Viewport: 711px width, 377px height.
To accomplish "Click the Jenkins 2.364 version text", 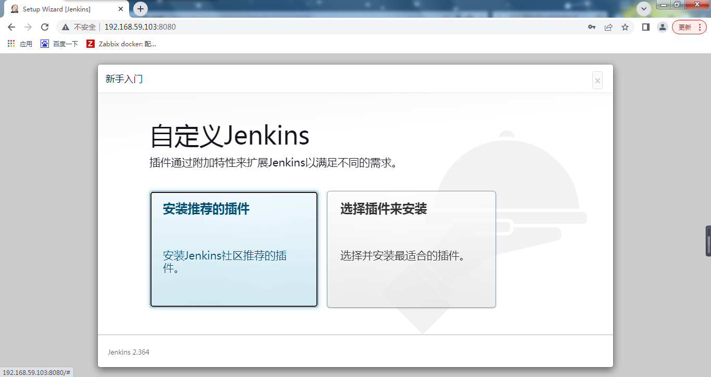I will (x=129, y=352).
